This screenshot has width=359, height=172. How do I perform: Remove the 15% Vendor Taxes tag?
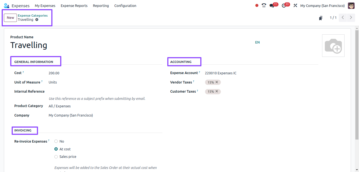point(217,82)
